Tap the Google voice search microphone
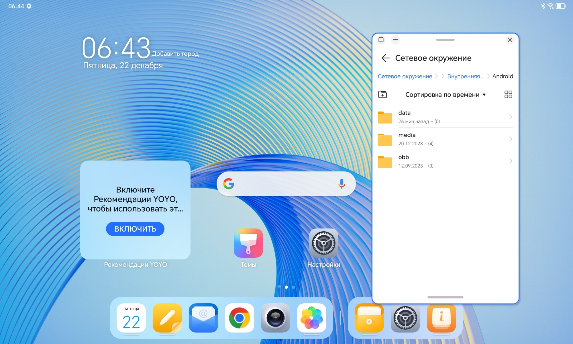The height and width of the screenshot is (344, 573). pyautogui.click(x=342, y=184)
